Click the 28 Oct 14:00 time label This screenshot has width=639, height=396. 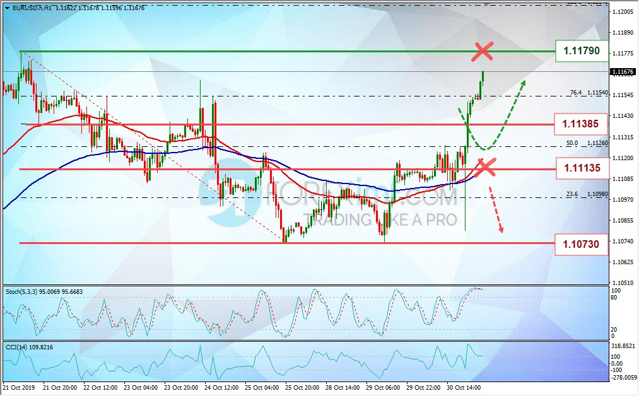pos(343,387)
